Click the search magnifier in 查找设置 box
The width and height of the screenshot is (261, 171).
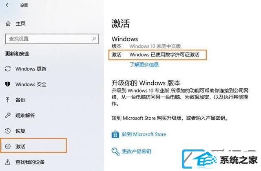(94, 39)
